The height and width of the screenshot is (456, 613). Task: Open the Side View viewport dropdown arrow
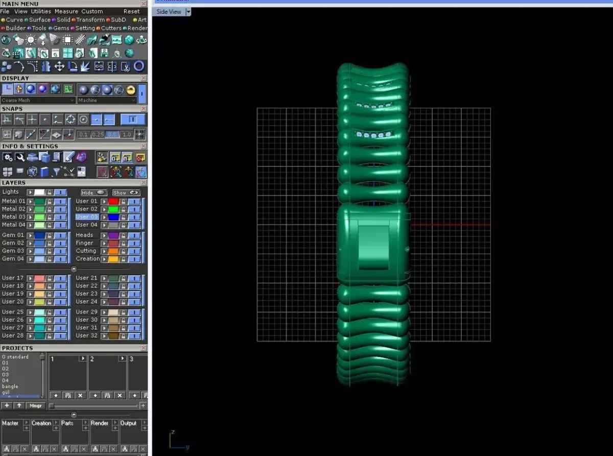(x=188, y=11)
